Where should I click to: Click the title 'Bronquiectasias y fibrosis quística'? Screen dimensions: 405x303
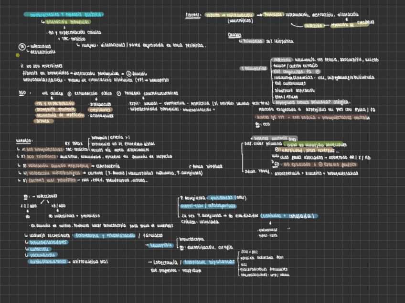[x=64, y=15]
